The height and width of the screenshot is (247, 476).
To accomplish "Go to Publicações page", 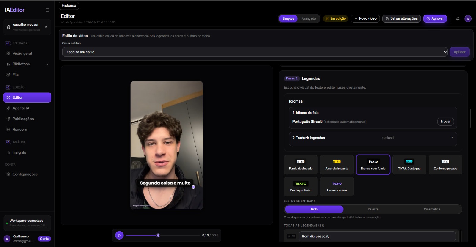I will pyautogui.click(x=27, y=119).
